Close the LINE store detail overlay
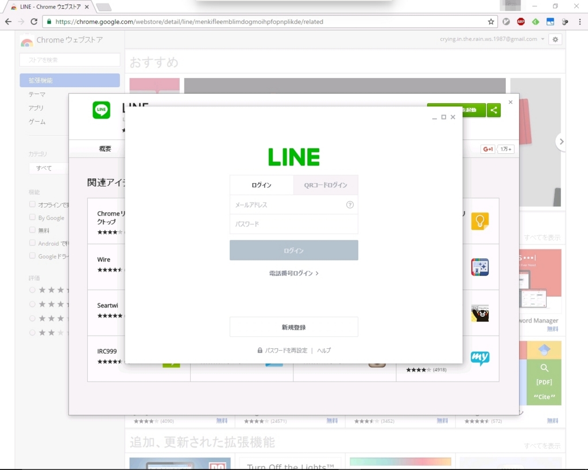 (x=510, y=102)
